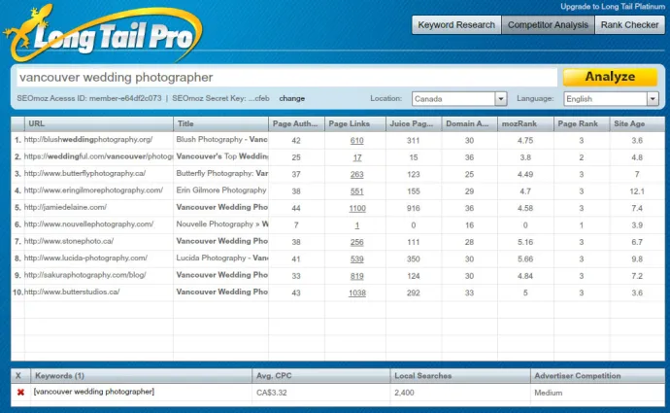Open page links 551 for eringilmorephotography
The image size is (670, 413).
pyautogui.click(x=356, y=191)
